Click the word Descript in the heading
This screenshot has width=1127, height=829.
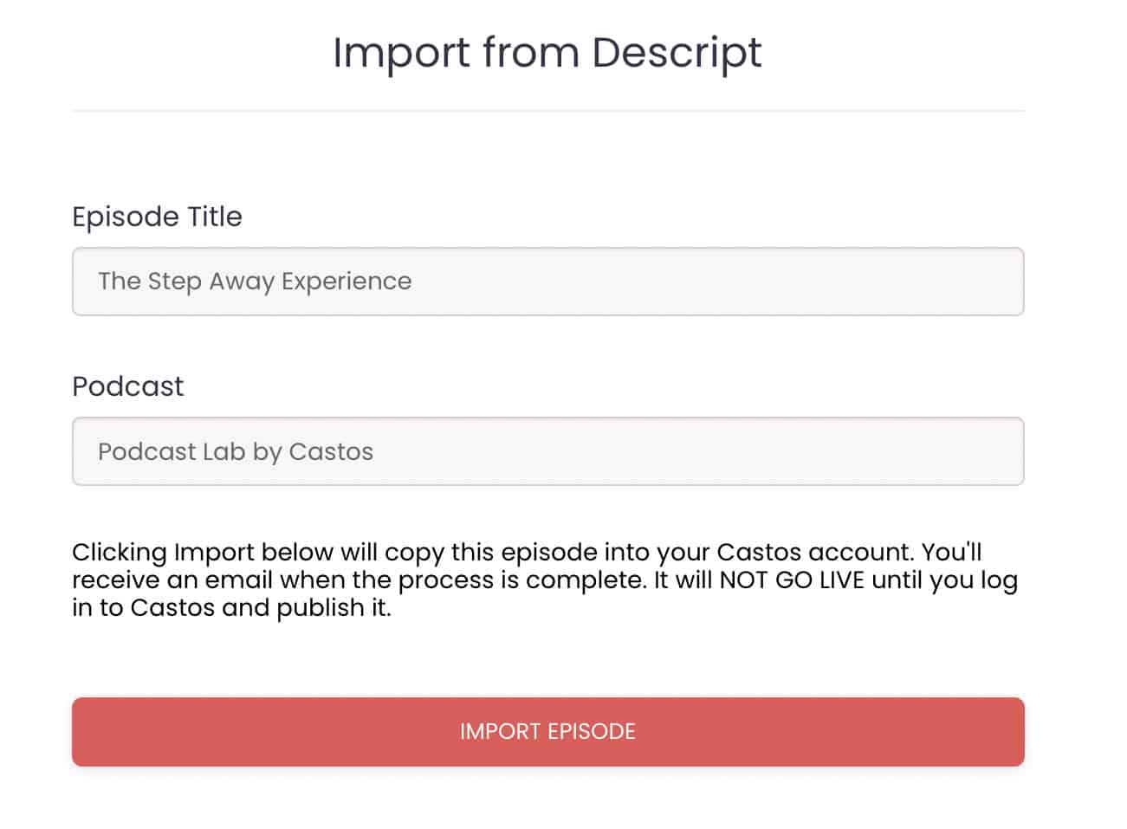pos(677,53)
